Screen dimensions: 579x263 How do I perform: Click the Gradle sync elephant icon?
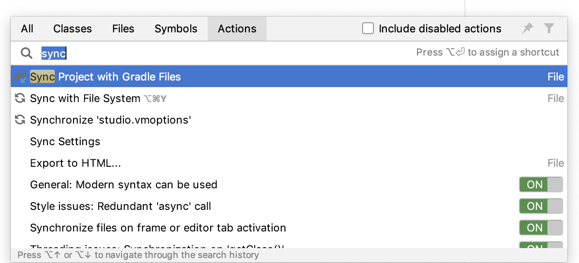[x=20, y=77]
